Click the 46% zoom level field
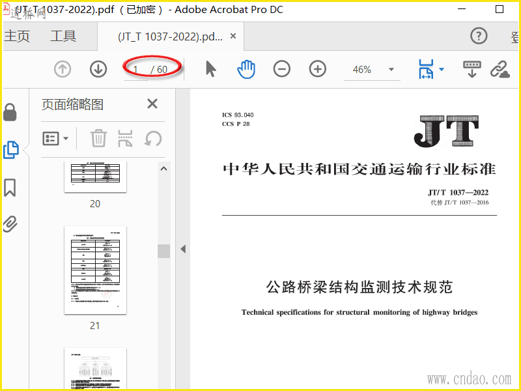 tap(362, 70)
